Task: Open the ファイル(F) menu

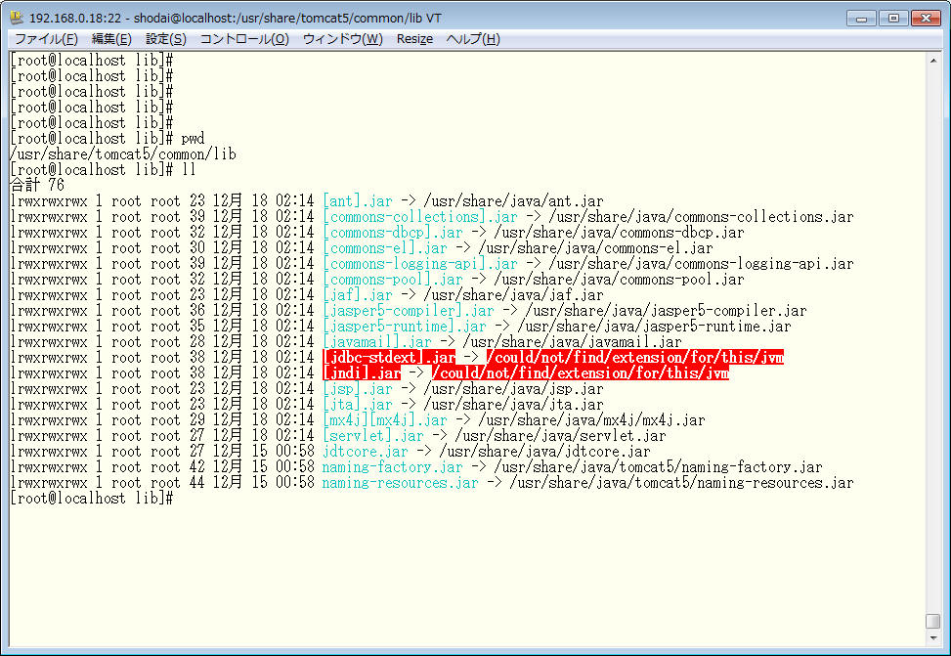Action: [46, 39]
